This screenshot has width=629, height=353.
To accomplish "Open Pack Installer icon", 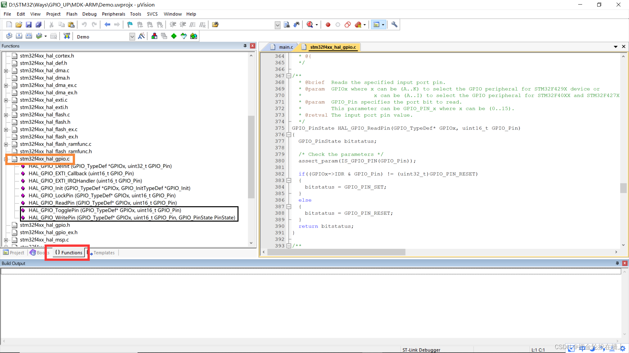I will [x=194, y=36].
